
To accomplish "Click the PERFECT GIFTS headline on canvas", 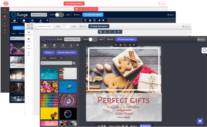I will [x=124, y=100].
